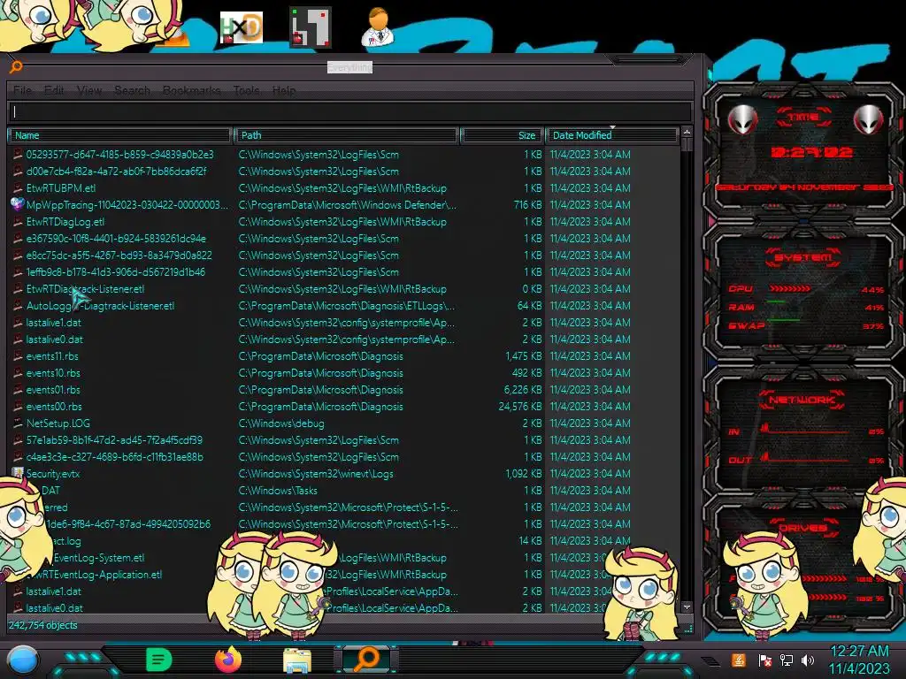Open the Tools menu

pos(247,91)
